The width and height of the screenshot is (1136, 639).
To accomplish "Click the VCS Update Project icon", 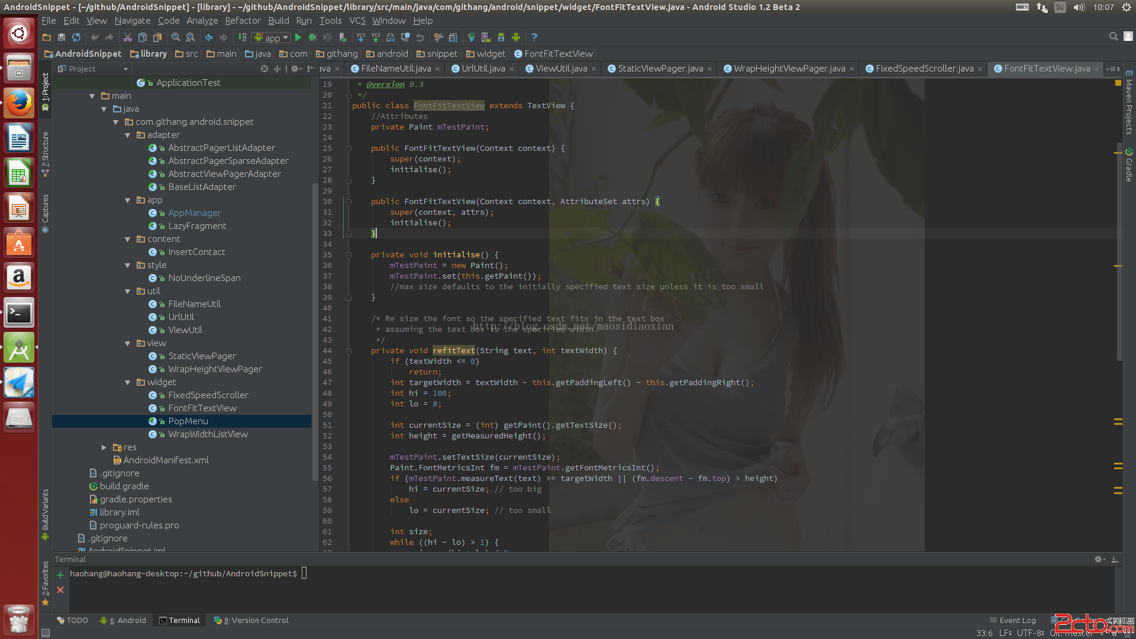I will [x=361, y=37].
